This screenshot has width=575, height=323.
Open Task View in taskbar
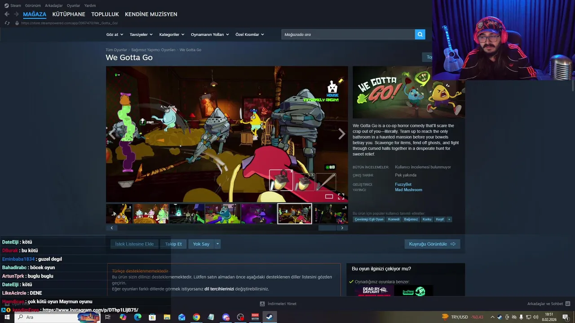point(108,317)
